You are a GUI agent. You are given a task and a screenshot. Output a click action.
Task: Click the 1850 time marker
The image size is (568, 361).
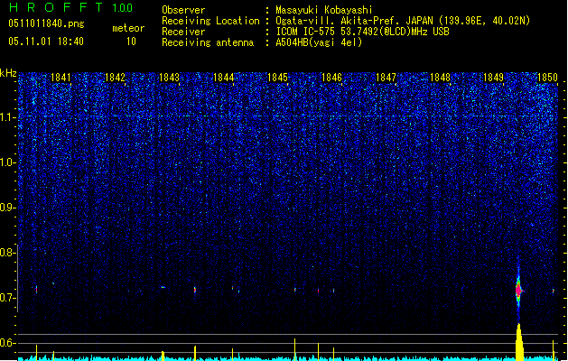547,78
